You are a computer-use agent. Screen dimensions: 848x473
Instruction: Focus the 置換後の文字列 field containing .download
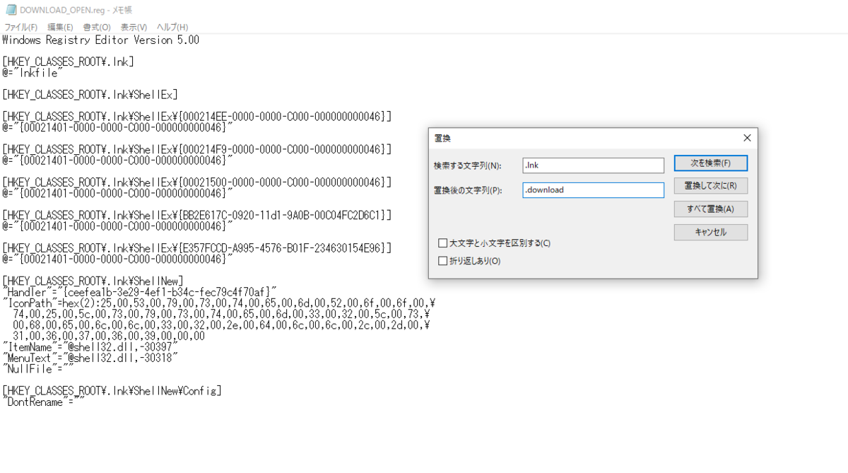[594, 189]
